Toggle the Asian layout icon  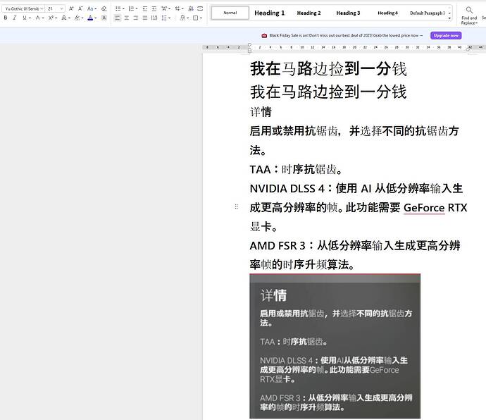click(164, 8)
